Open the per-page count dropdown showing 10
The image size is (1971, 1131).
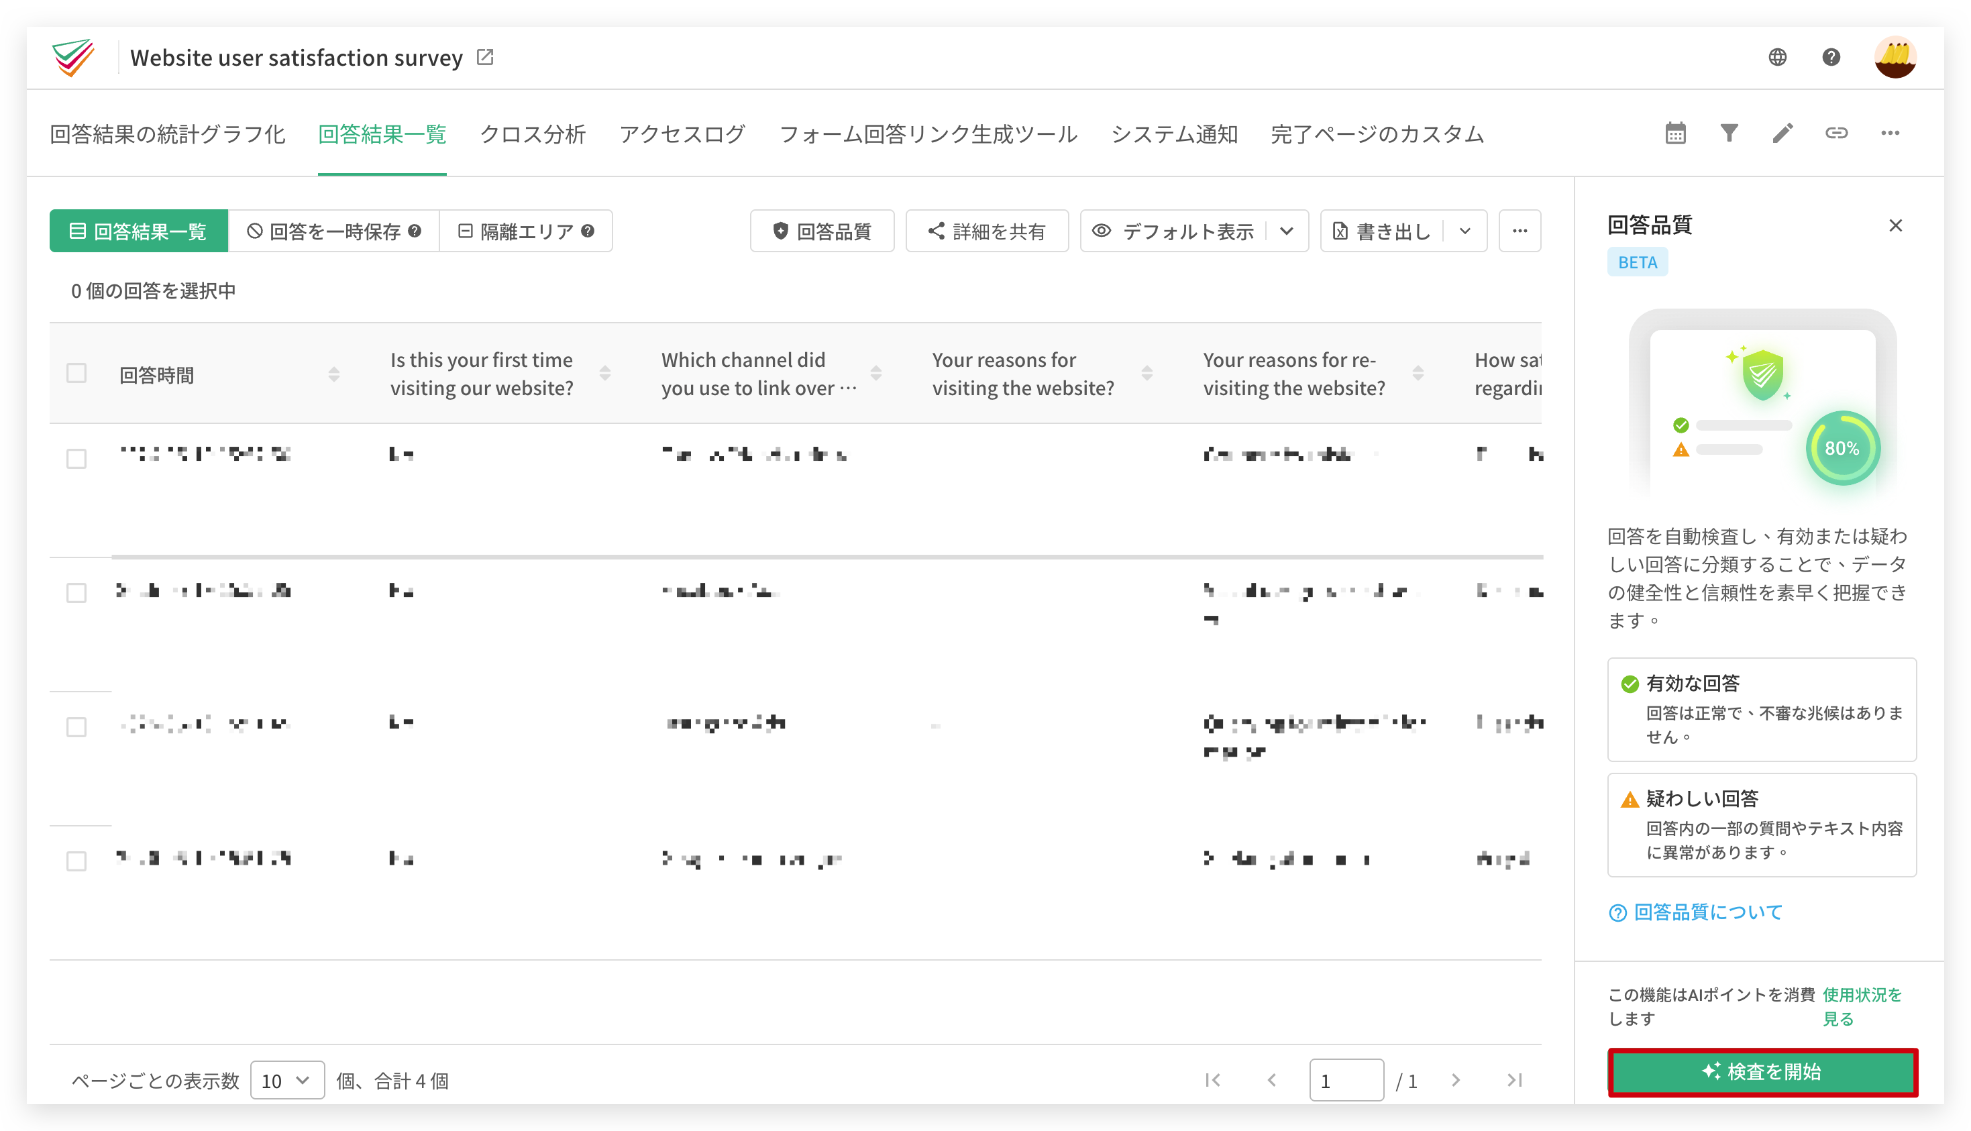[x=286, y=1081]
